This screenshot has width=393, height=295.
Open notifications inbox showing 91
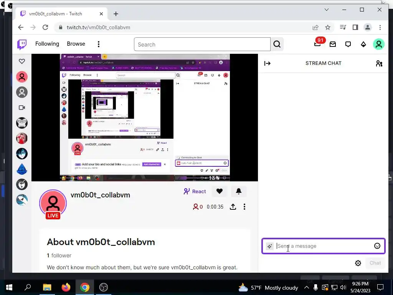[318, 44]
